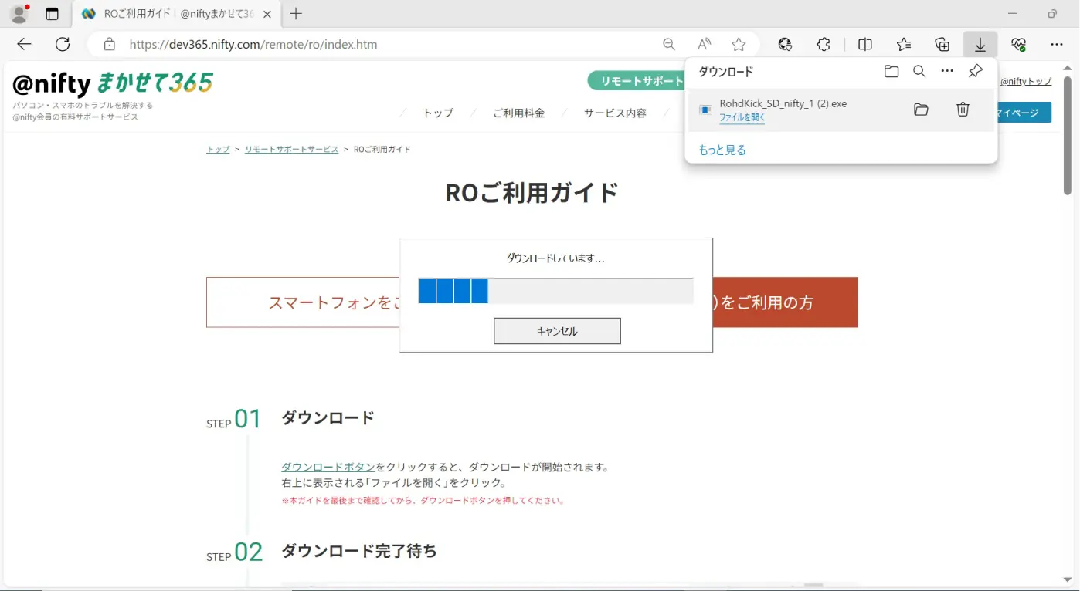Toggle the Downloads toolbar button
The image size is (1080, 591).
tap(980, 44)
